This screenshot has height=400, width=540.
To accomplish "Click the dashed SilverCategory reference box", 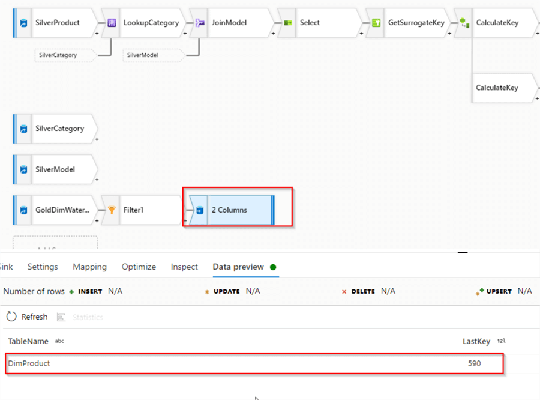I will tap(65, 55).
